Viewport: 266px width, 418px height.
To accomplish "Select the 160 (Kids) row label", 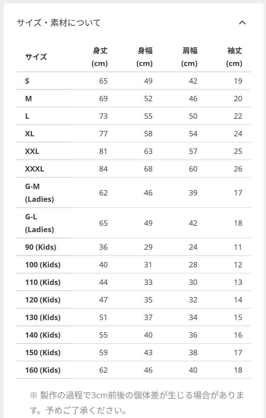I will [43, 370].
